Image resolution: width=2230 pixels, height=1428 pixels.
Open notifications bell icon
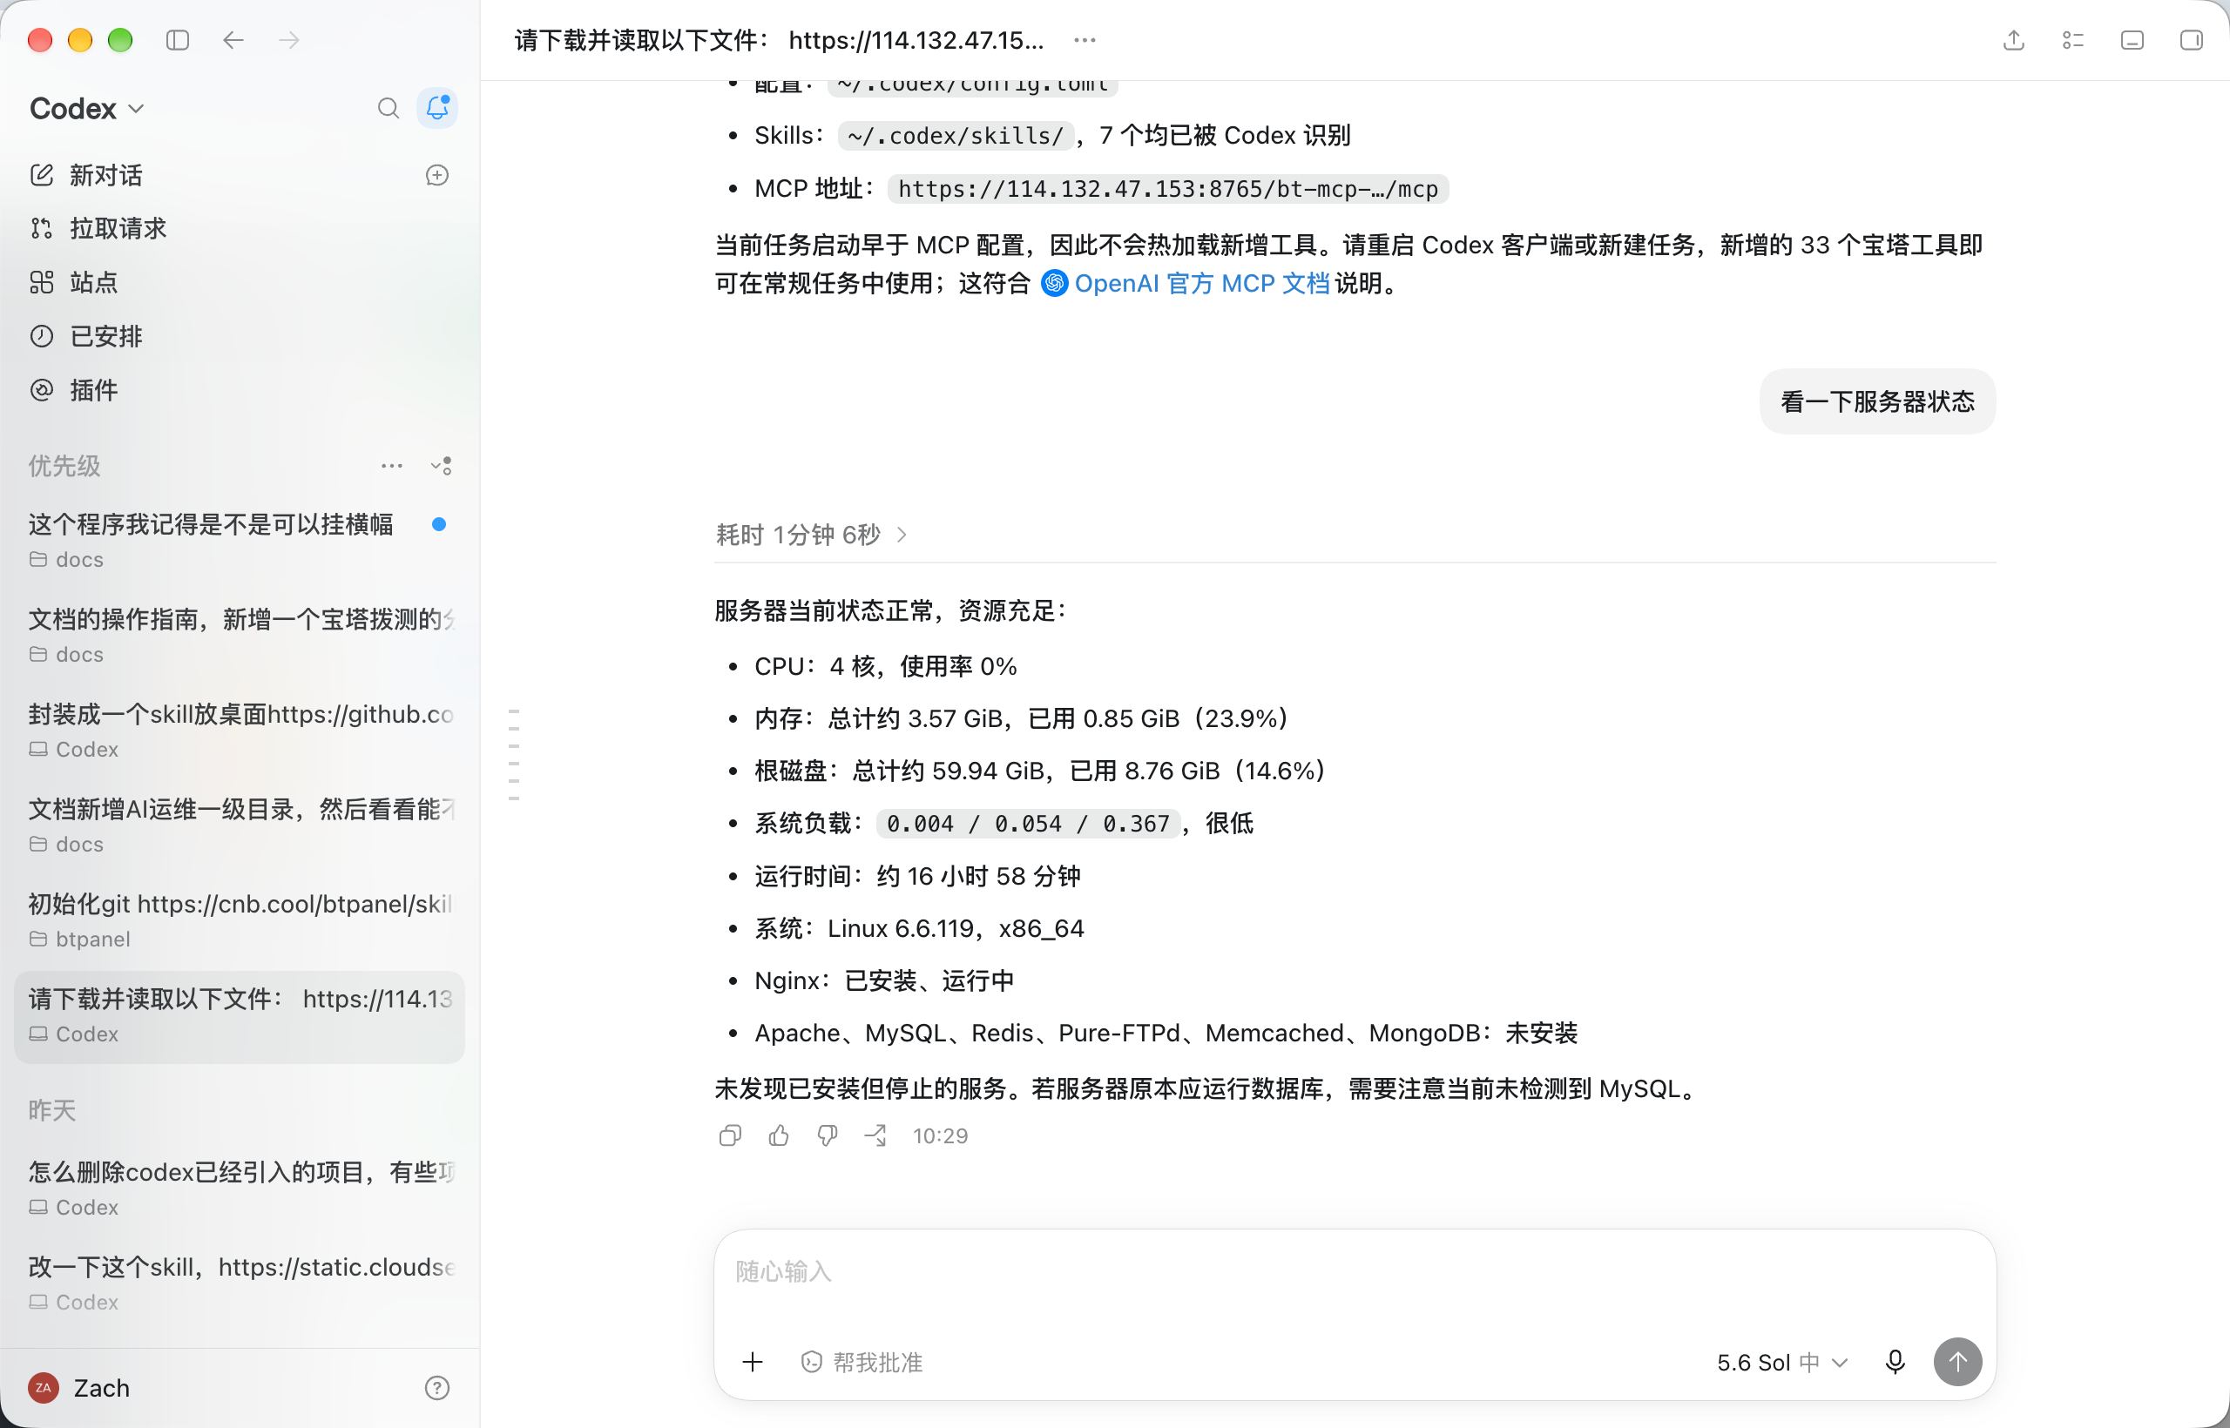(x=437, y=109)
